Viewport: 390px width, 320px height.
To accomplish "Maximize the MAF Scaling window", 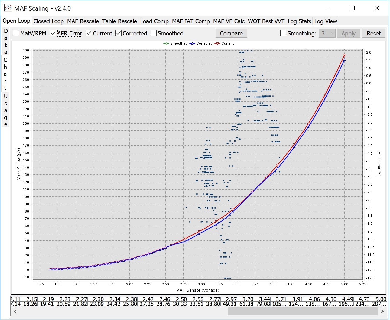I will point(352,8).
